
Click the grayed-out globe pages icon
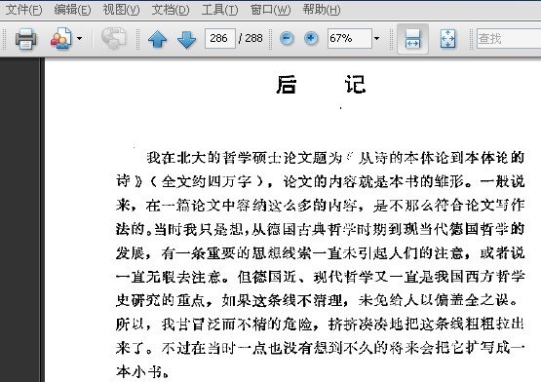[113, 38]
